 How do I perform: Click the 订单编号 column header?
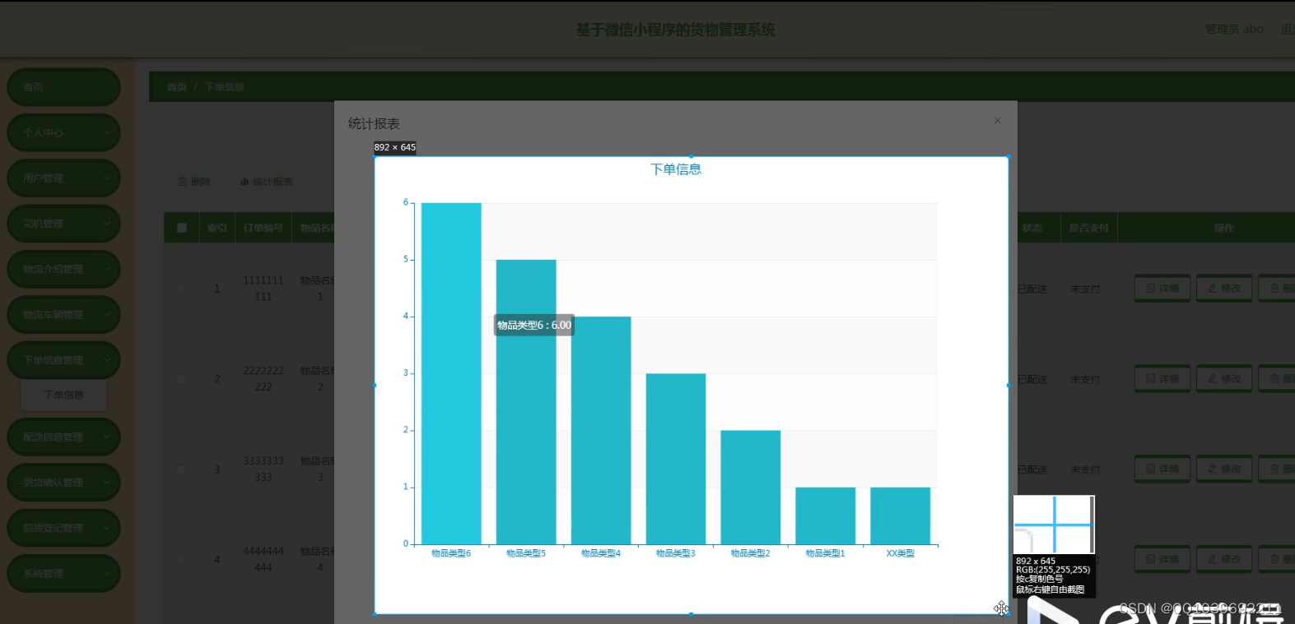[263, 228]
